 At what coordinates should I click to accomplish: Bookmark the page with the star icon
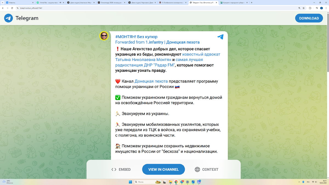[x=304, y=8]
